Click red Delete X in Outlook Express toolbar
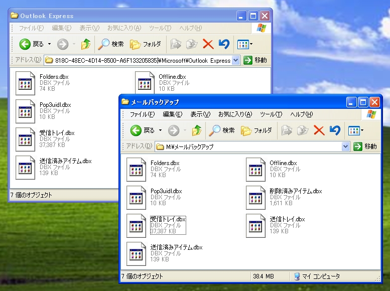Viewport: 390px width, 291px height. point(208,44)
